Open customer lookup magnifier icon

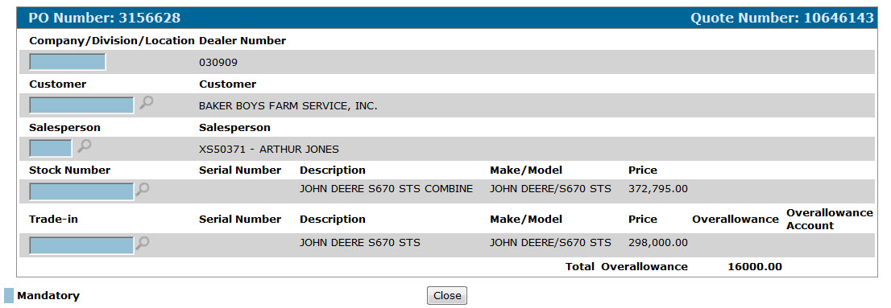point(146,103)
